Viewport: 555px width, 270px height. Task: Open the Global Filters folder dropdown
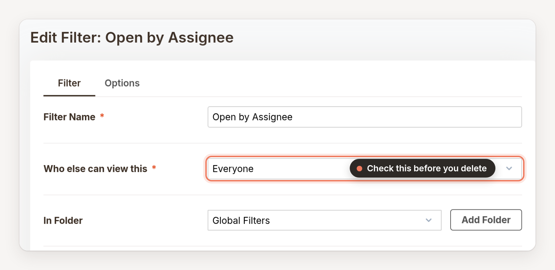click(x=324, y=220)
